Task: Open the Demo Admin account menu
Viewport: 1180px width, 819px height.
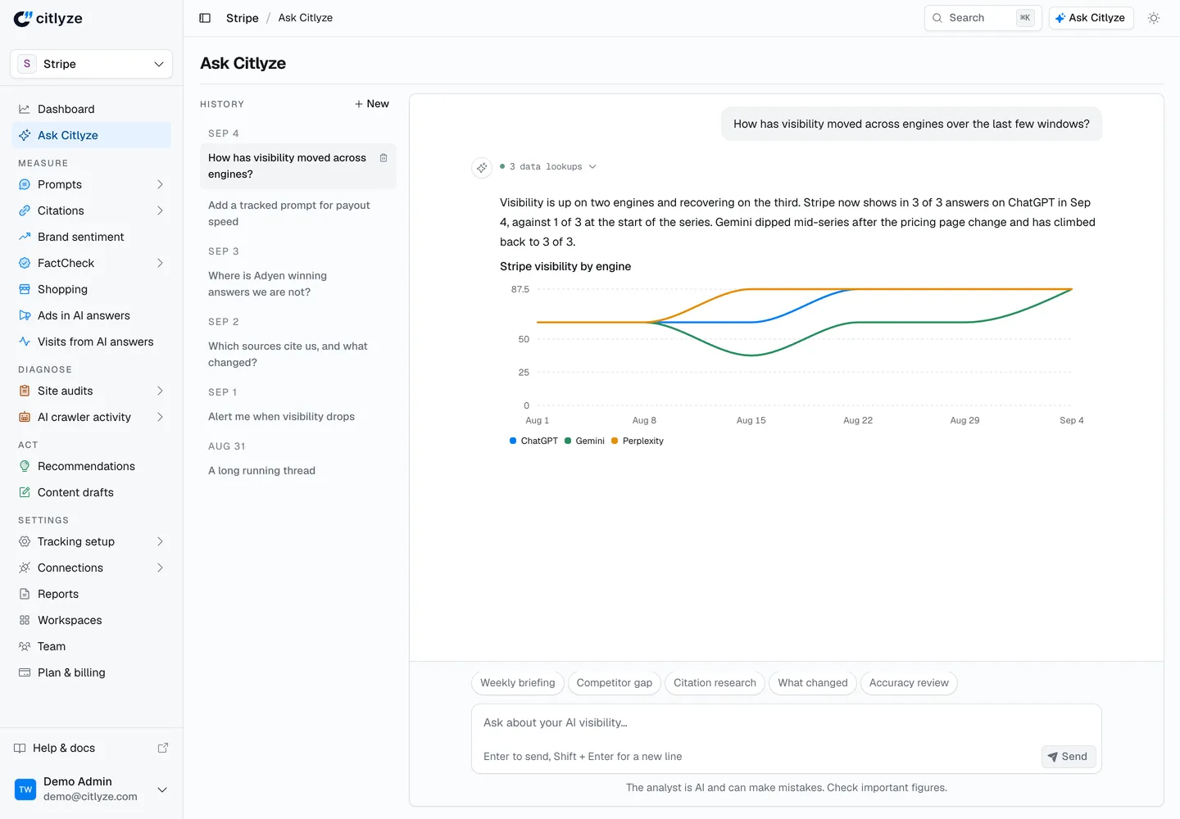Action: point(92,789)
